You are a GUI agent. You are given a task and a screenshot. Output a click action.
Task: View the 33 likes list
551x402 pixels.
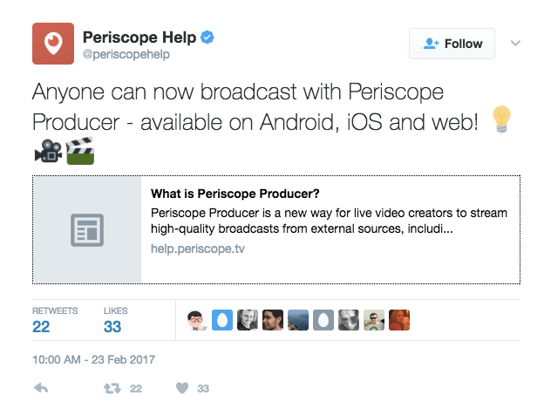116,320
